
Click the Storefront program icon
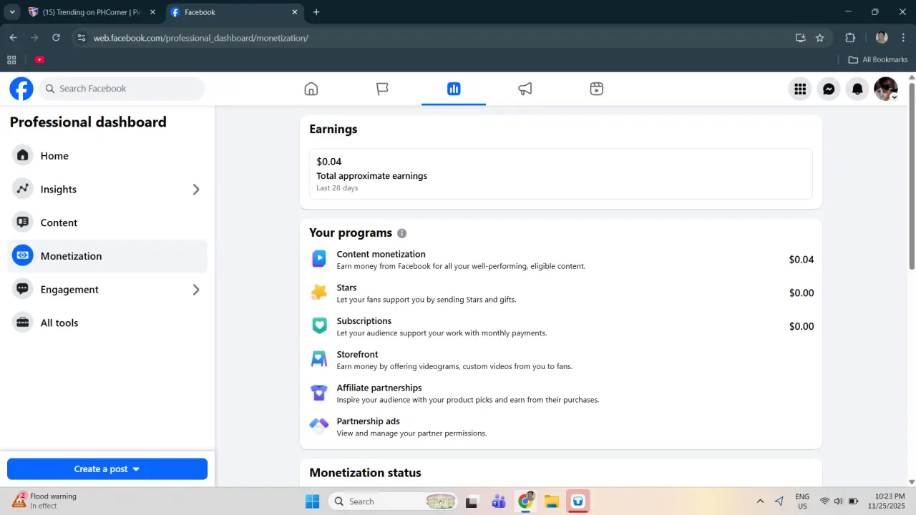319,359
